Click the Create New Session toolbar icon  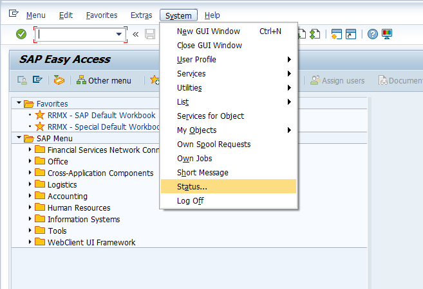click(336, 34)
